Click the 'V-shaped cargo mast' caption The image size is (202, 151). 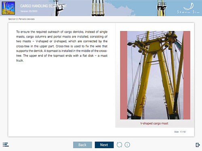point(154,123)
